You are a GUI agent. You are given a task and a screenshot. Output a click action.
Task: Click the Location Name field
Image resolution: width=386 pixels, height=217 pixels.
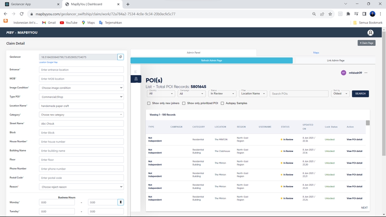81,106
